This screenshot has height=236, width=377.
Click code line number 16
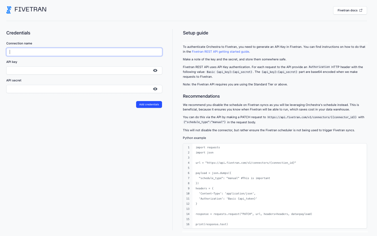[188, 224]
